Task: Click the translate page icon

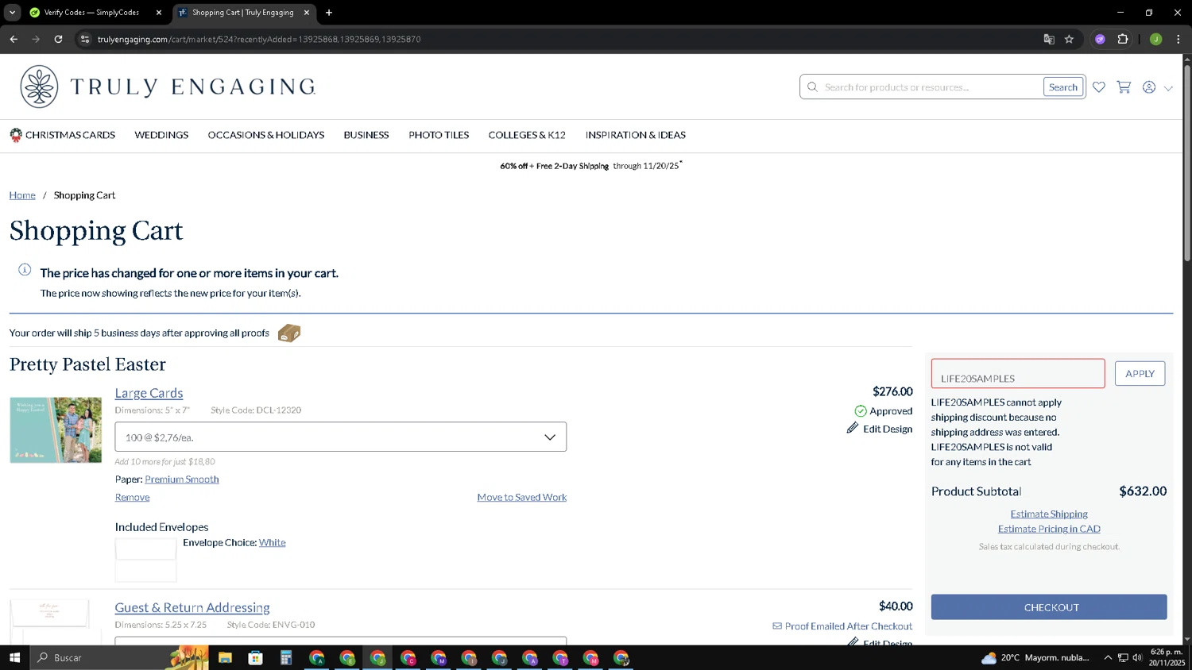Action: click(1049, 39)
